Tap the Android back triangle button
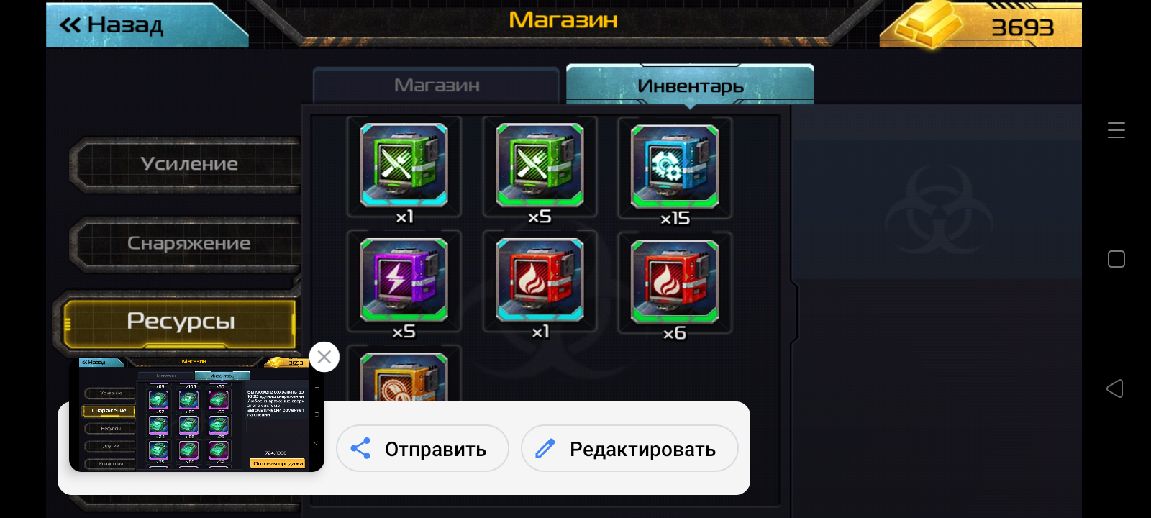This screenshot has width=1151, height=518. 1116,388
